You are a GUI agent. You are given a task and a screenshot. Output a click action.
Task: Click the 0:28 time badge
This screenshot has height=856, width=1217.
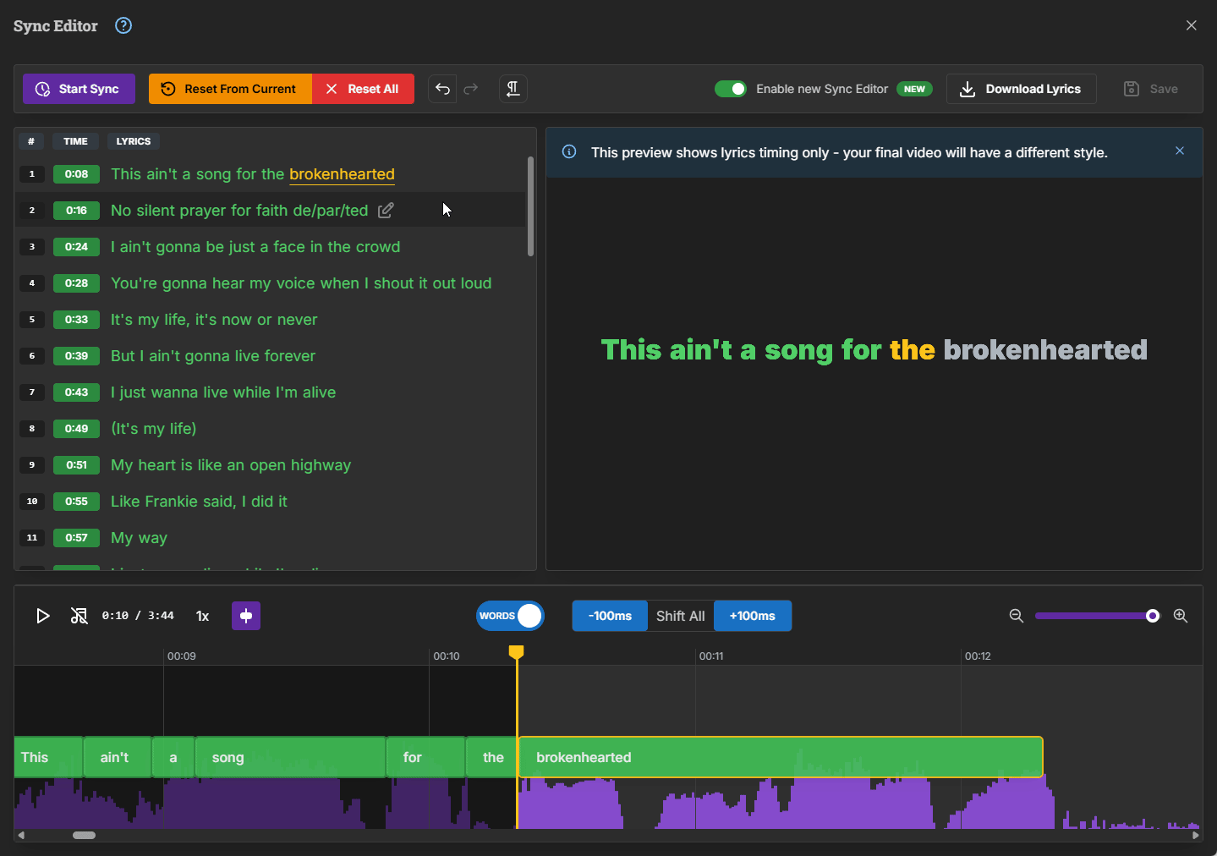[76, 283]
